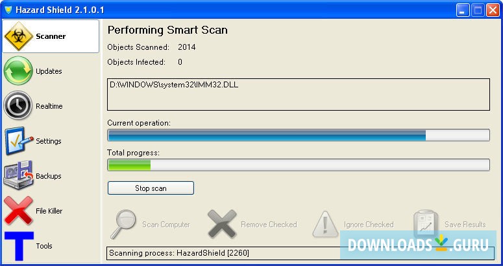Click the Remove Checked label
The image size is (503, 266).
pyautogui.click(x=269, y=225)
